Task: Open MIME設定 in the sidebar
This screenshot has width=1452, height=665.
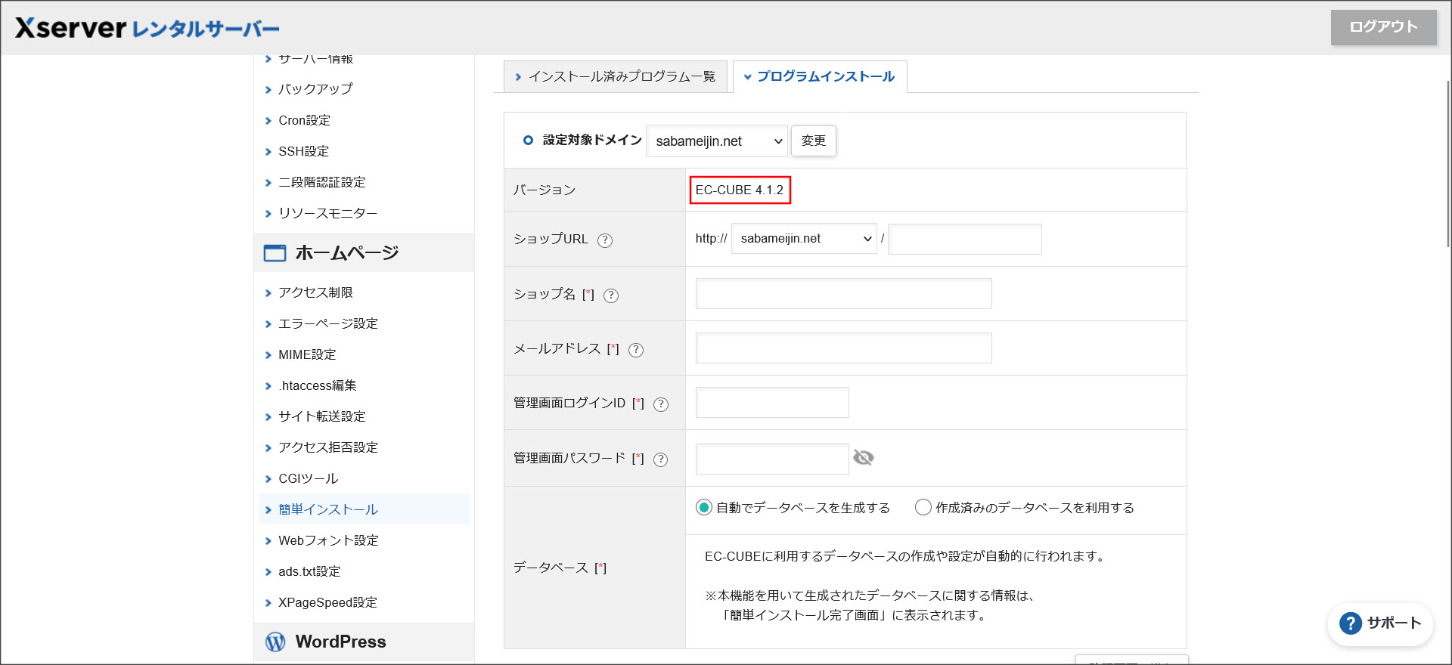Action: [x=307, y=354]
